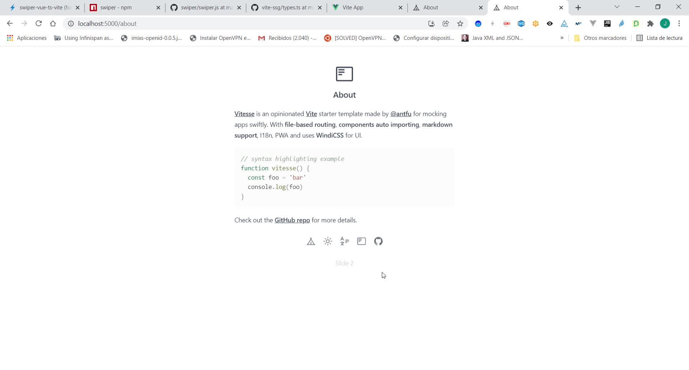Click the SVG extension icon in the toolbar
This screenshot has height=370, width=689.
tap(521, 24)
